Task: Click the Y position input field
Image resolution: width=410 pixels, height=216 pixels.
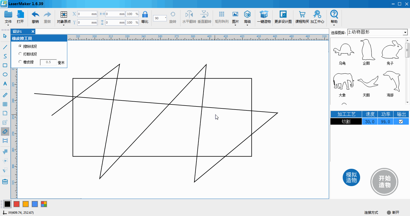Action: [x=87, y=22]
